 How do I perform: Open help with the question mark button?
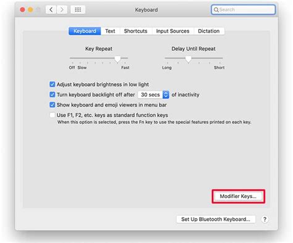[x=265, y=220]
